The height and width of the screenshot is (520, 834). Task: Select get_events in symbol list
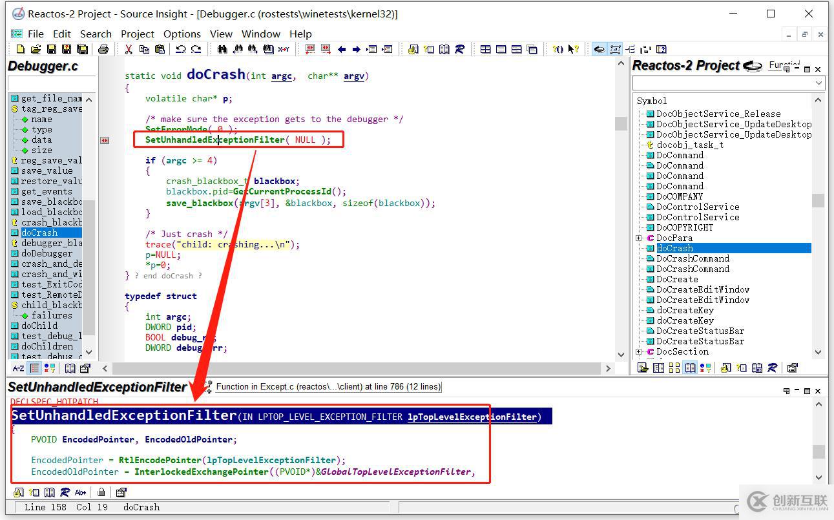point(46,191)
